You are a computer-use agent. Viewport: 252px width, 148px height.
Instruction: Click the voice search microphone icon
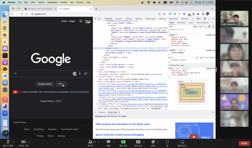point(80,73)
